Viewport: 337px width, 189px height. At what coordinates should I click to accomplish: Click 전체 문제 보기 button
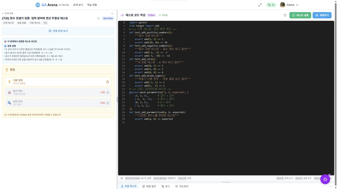pyautogui.click(x=58, y=31)
